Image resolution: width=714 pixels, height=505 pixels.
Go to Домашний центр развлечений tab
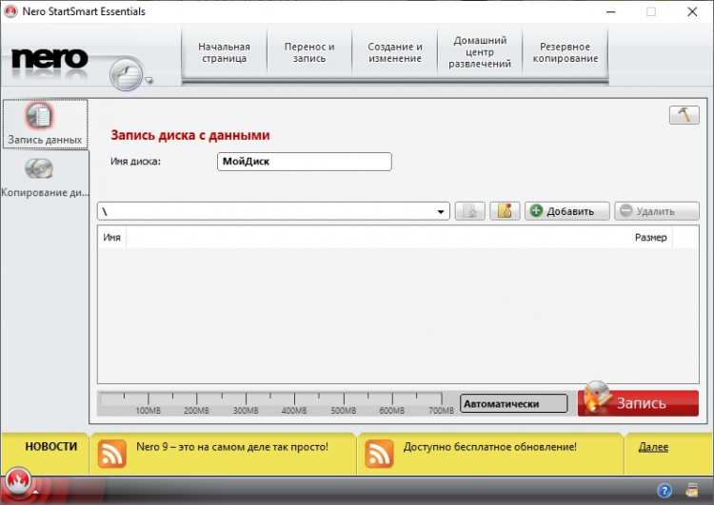pyautogui.click(x=480, y=52)
